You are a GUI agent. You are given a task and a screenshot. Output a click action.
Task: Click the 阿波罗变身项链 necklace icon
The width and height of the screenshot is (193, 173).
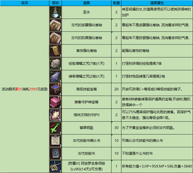click(55, 166)
